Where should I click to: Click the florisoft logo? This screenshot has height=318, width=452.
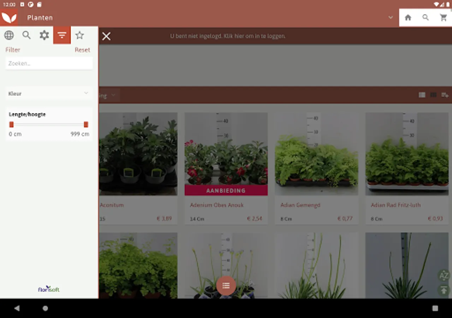(49, 289)
